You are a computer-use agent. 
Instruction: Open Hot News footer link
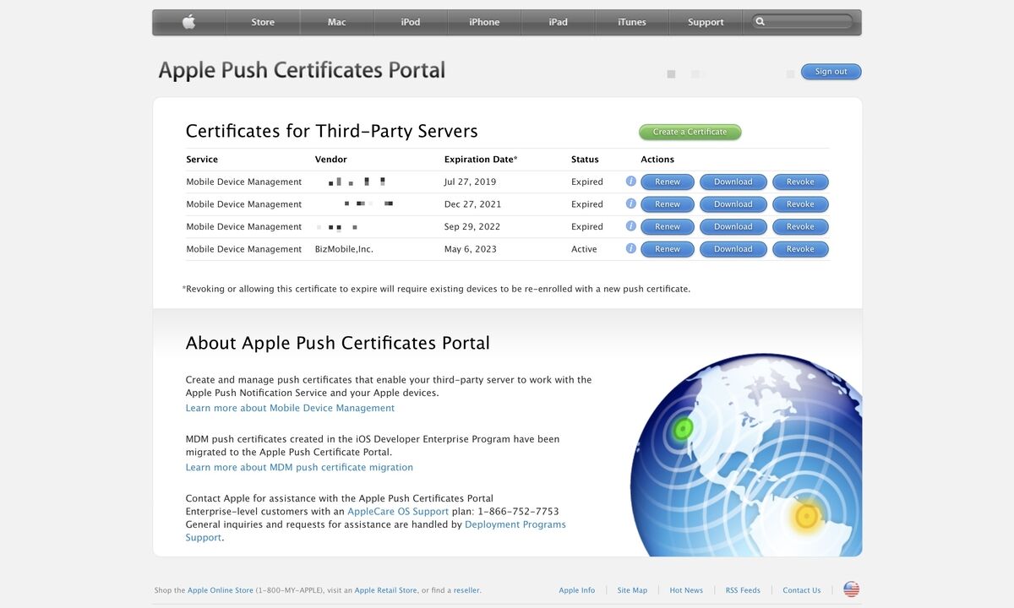(x=686, y=590)
